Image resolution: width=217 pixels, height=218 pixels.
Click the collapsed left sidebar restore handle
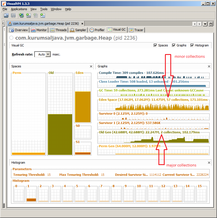point(4,23)
